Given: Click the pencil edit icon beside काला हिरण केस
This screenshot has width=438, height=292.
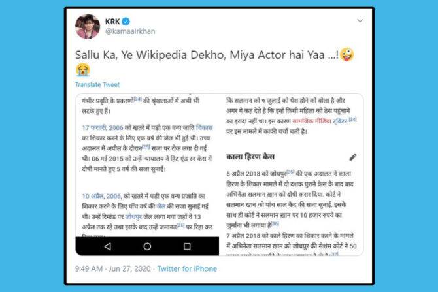Looking at the screenshot, I should click(x=353, y=157).
